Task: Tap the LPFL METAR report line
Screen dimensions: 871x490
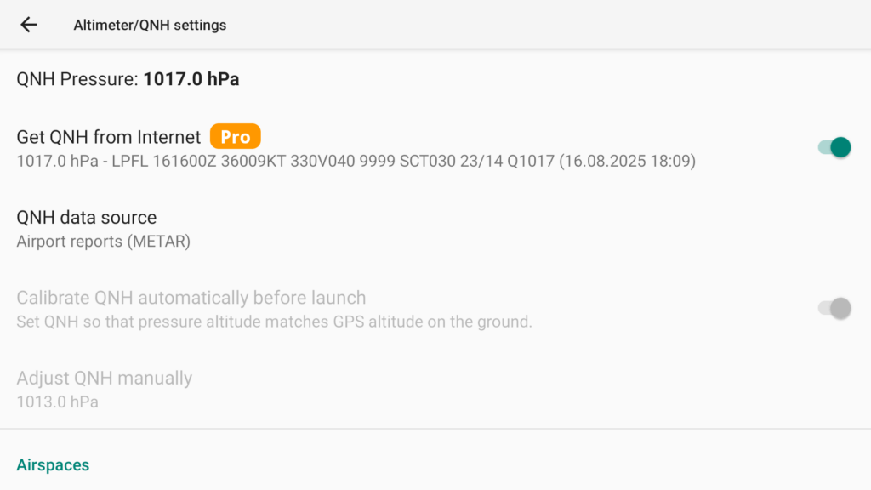Action: pyautogui.click(x=356, y=161)
